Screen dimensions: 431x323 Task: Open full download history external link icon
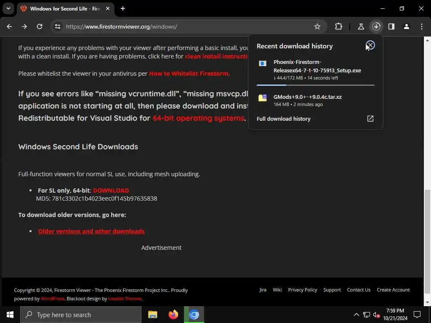(370, 119)
